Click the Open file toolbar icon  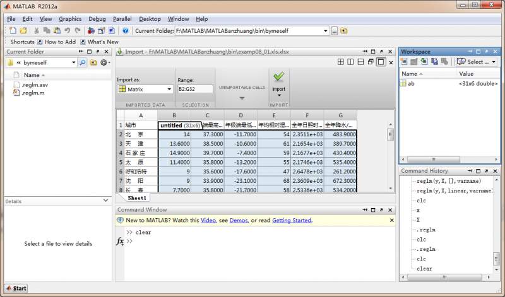pyautogui.click(x=23, y=30)
